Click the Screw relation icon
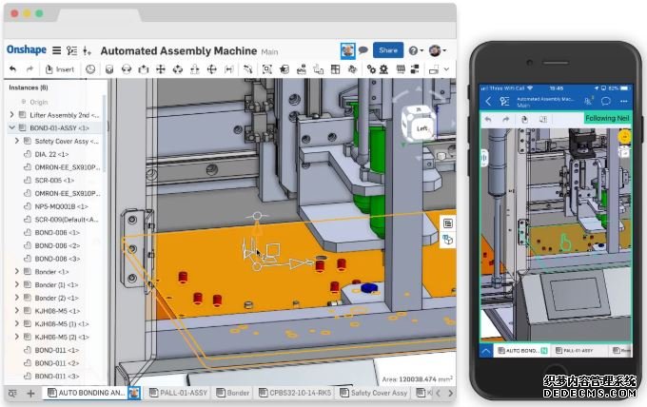Viewport: 647px width, 407px height. [401, 69]
